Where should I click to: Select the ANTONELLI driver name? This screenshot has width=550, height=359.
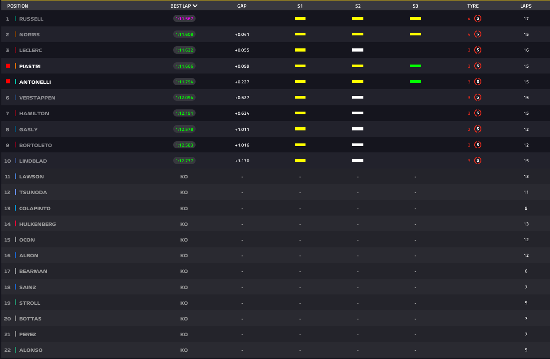35,82
